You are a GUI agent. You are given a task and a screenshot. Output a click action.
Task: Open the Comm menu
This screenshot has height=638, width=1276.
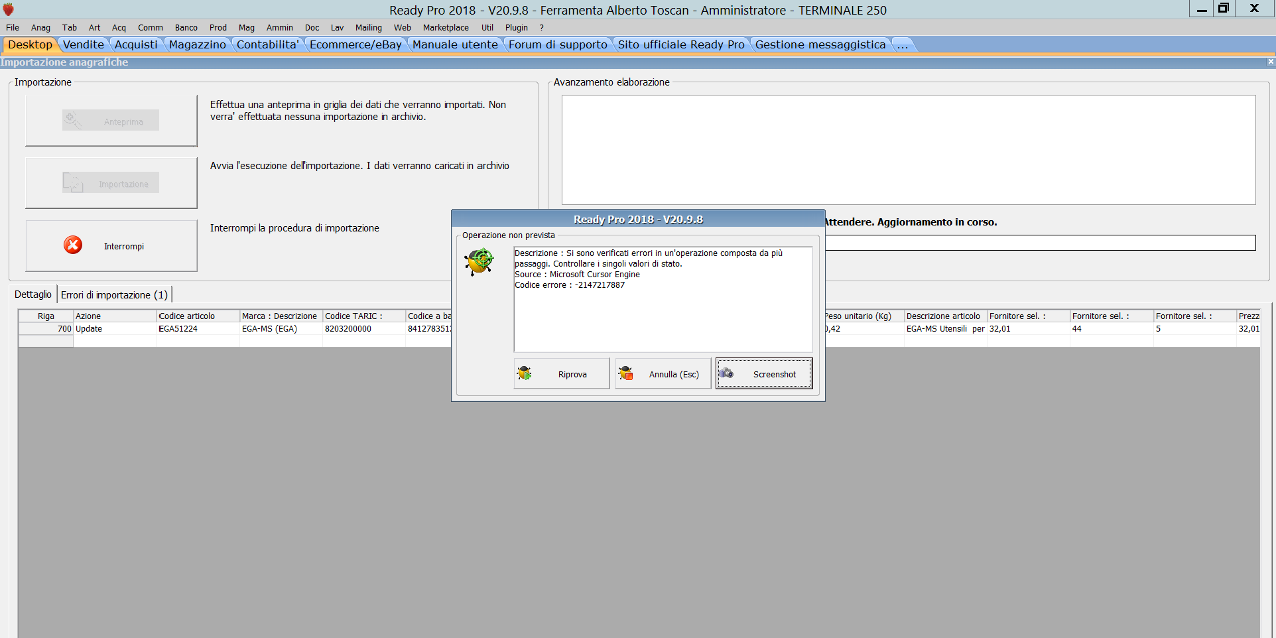151,28
